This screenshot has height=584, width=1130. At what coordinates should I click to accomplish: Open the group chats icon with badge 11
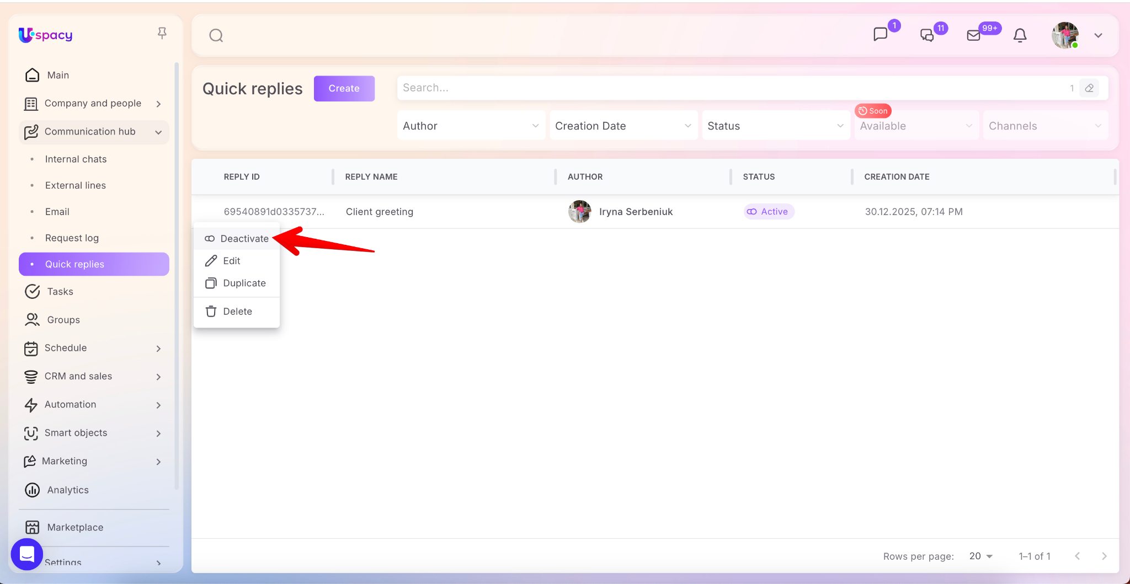(927, 36)
